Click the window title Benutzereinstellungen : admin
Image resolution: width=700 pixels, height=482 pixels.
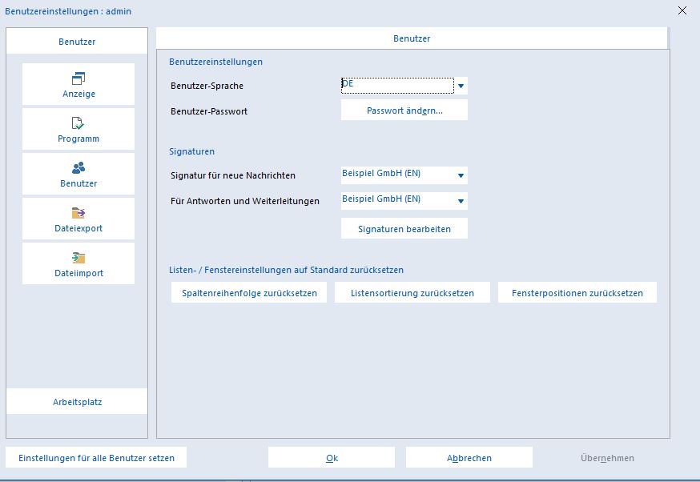(68, 11)
